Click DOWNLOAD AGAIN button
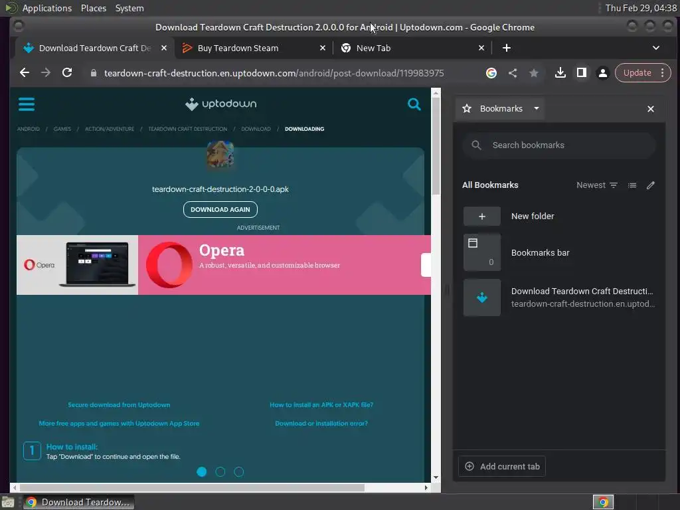680x510 pixels. pos(220,209)
